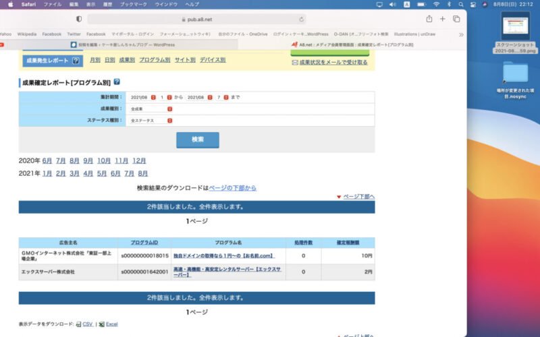Click the pub.a8.net address bar
Screen dimensions: 540x337
click(196, 19)
